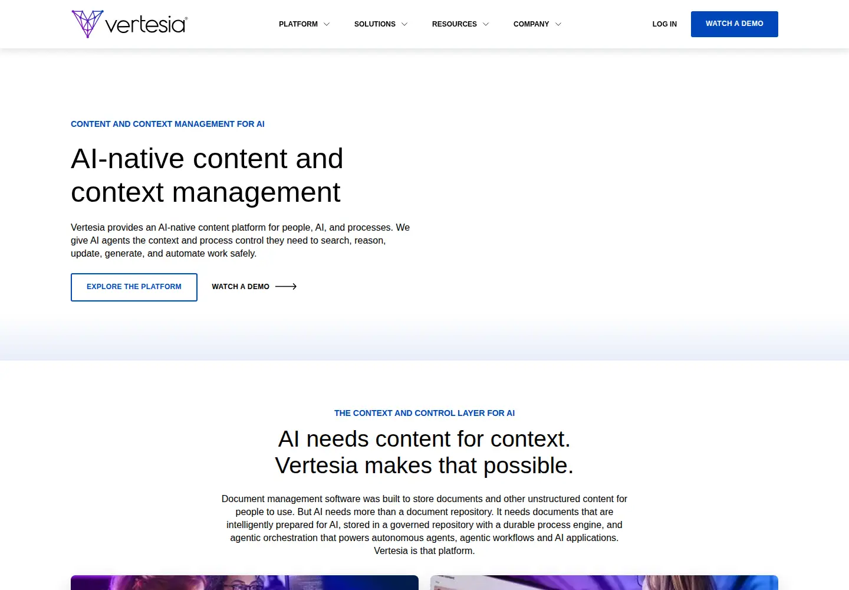
Task: Click the blue Watch a Demo button
Action: [x=735, y=24]
